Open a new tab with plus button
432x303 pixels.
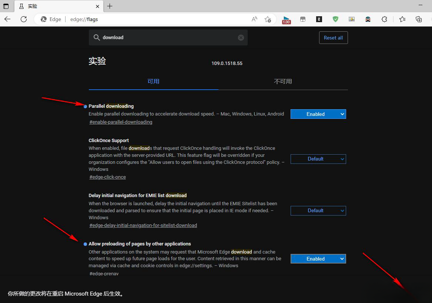pos(110,6)
